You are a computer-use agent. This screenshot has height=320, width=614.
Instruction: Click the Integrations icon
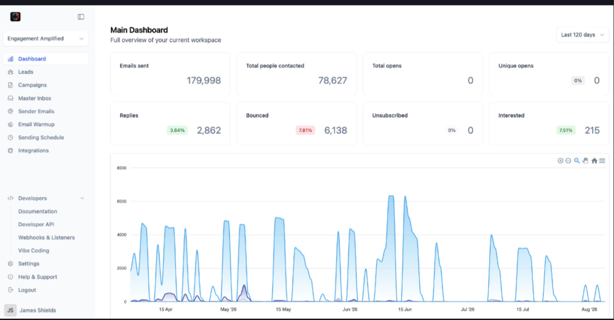point(10,150)
